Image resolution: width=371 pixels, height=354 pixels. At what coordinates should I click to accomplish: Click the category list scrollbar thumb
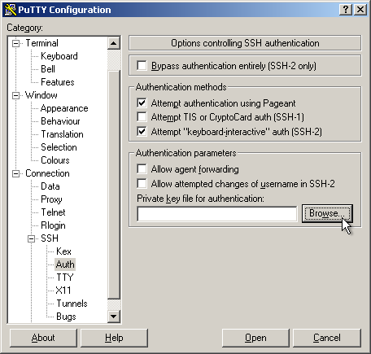click(114, 185)
